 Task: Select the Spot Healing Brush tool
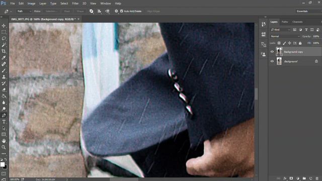coord(4,64)
